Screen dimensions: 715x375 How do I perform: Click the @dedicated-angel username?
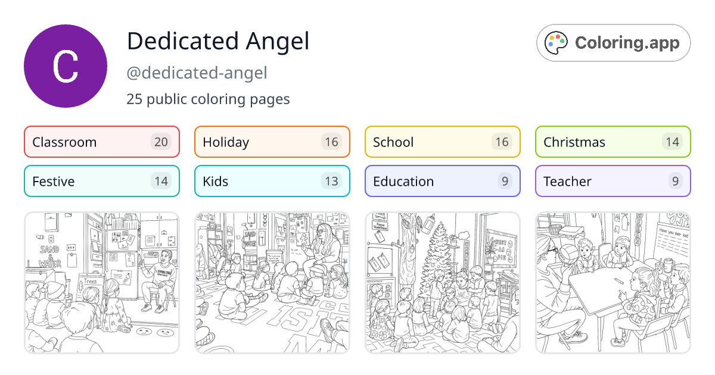click(197, 73)
